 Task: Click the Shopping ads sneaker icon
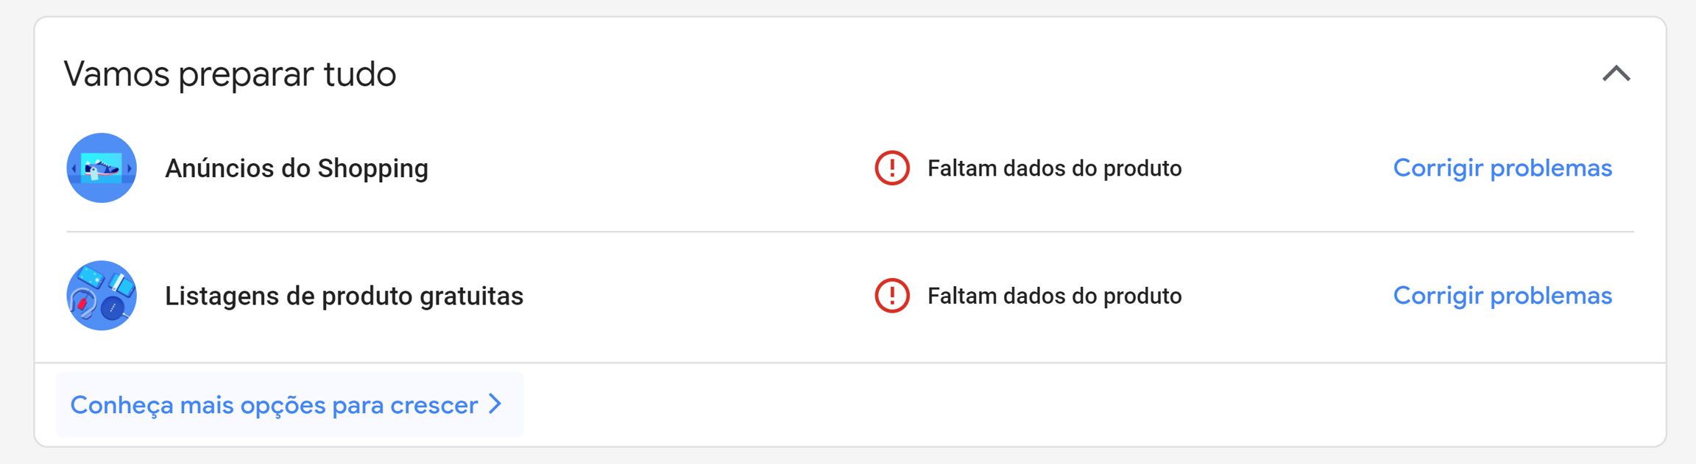(x=102, y=168)
